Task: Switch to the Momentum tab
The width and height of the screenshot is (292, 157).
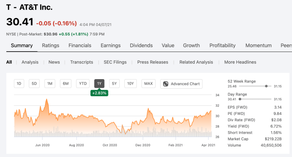Action: (x=259, y=45)
